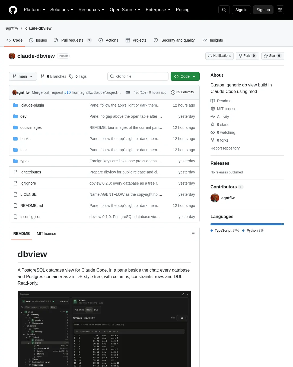The height and width of the screenshot is (367, 293).
Task: Open the tsconfig.json file
Action: (31, 217)
